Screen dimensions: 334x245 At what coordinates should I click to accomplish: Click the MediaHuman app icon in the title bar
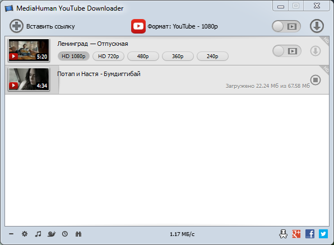[x=9, y=8]
